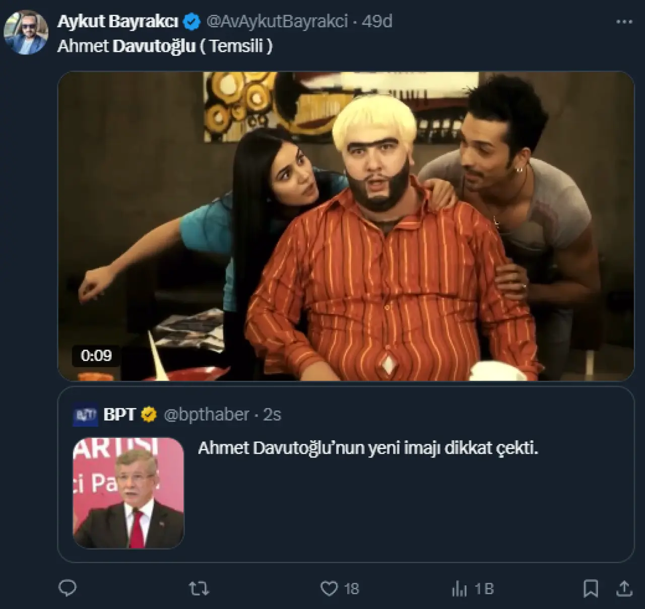
Task: Open quoted tweet text about Davutoğlu's image
Action: tap(368, 448)
